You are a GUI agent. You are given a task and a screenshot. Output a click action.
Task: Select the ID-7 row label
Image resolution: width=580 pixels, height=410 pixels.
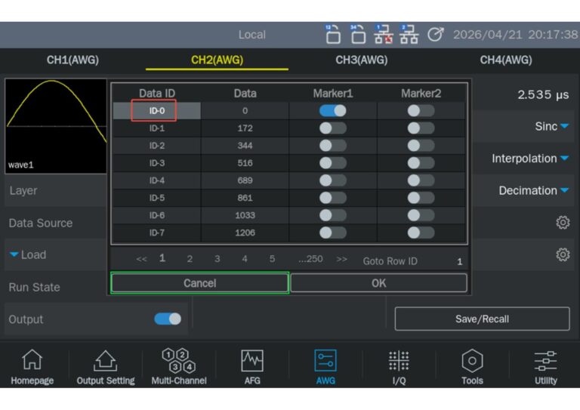coord(157,233)
